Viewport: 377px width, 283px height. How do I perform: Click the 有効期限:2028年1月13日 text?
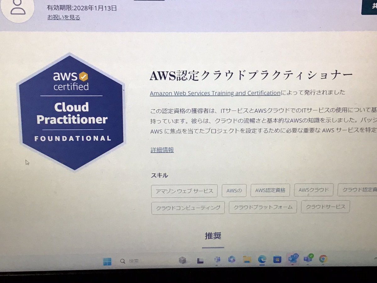[82, 8]
